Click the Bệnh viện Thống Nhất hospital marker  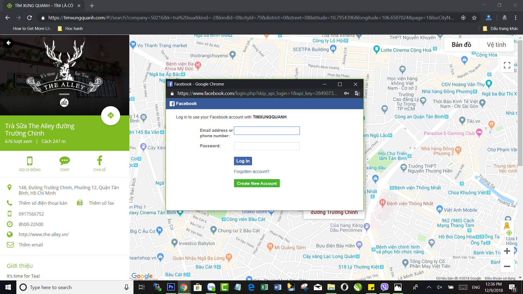(x=382, y=203)
